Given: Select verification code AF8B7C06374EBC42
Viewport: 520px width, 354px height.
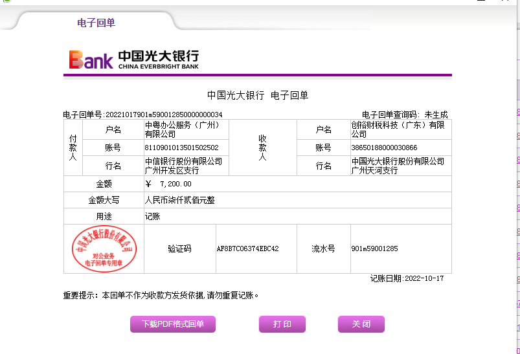Looking at the screenshot, I should [248, 249].
